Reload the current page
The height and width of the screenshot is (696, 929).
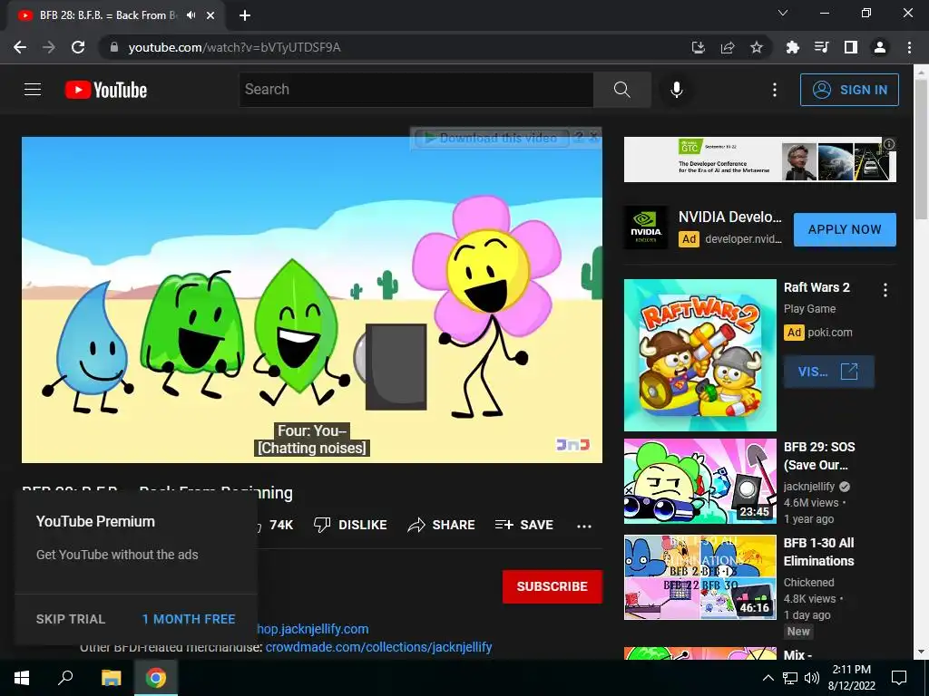coord(78,47)
